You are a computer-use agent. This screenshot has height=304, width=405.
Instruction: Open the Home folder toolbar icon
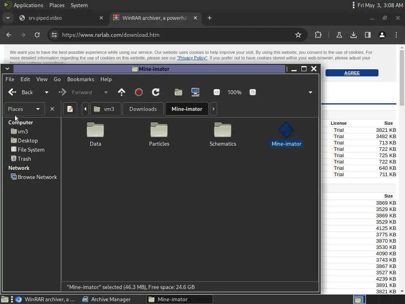click(178, 92)
